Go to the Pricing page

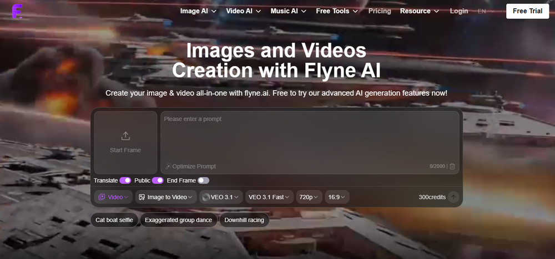click(x=380, y=11)
